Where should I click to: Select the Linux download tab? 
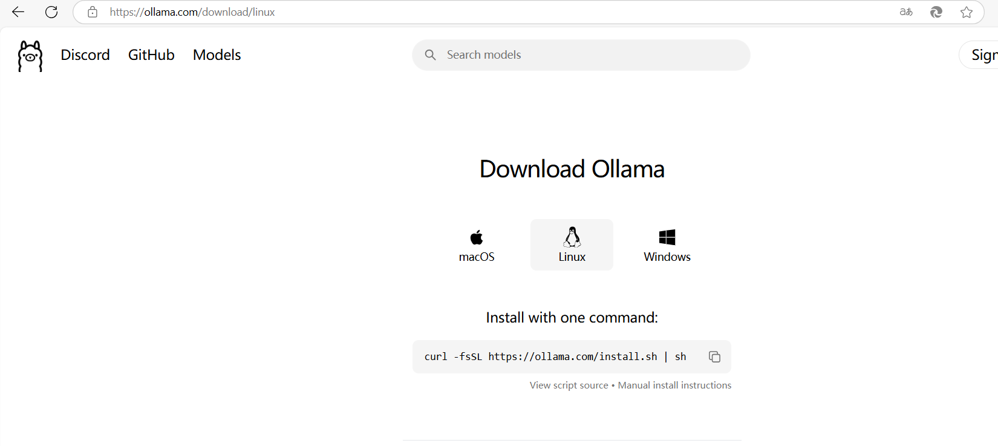click(572, 245)
